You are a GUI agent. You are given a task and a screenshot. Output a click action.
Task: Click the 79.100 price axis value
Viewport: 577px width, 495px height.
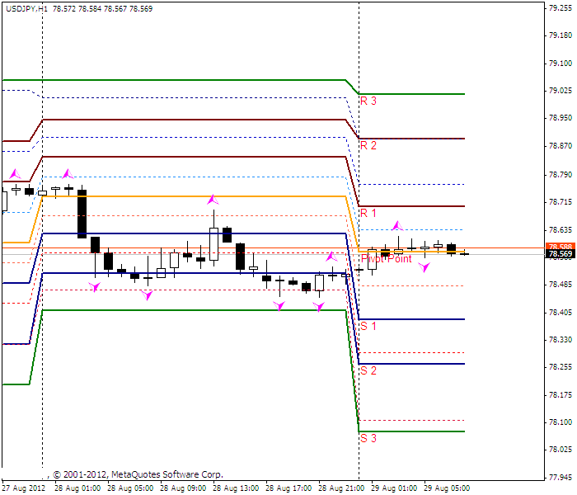[561, 64]
